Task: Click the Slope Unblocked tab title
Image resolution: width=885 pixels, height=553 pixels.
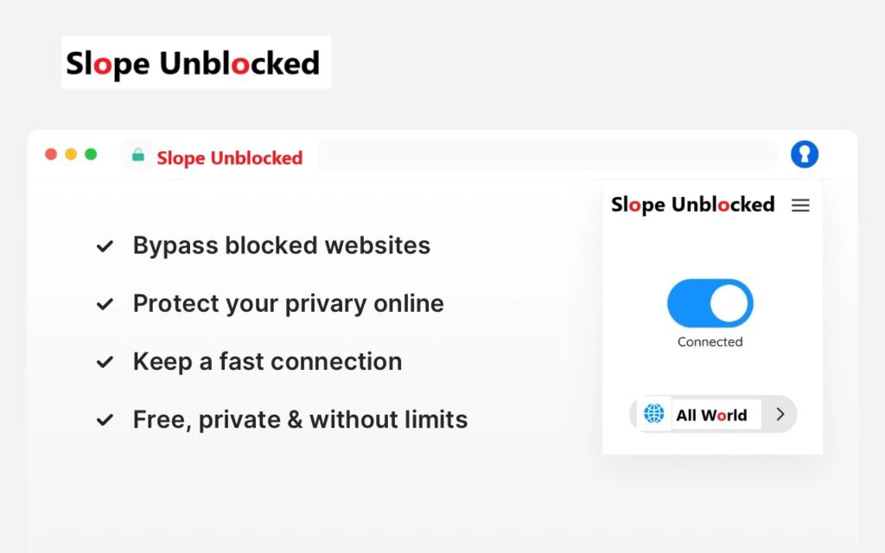Action: click(229, 157)
